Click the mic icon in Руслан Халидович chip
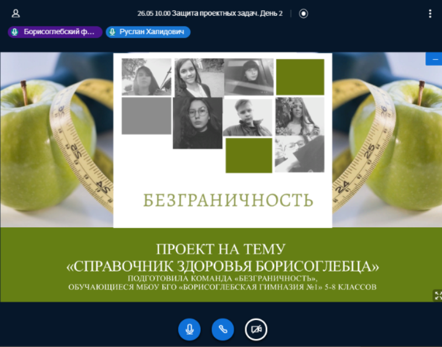This screenshot has width=442, height=347. point(112,32)
